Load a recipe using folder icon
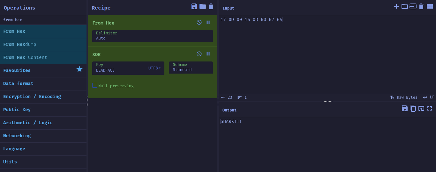Screen dimensions: 436x172 pyautogui.click(x=203, y=6)
